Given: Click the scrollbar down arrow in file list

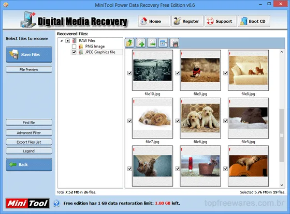Looking at the screenshot, I should click(282, 185).
